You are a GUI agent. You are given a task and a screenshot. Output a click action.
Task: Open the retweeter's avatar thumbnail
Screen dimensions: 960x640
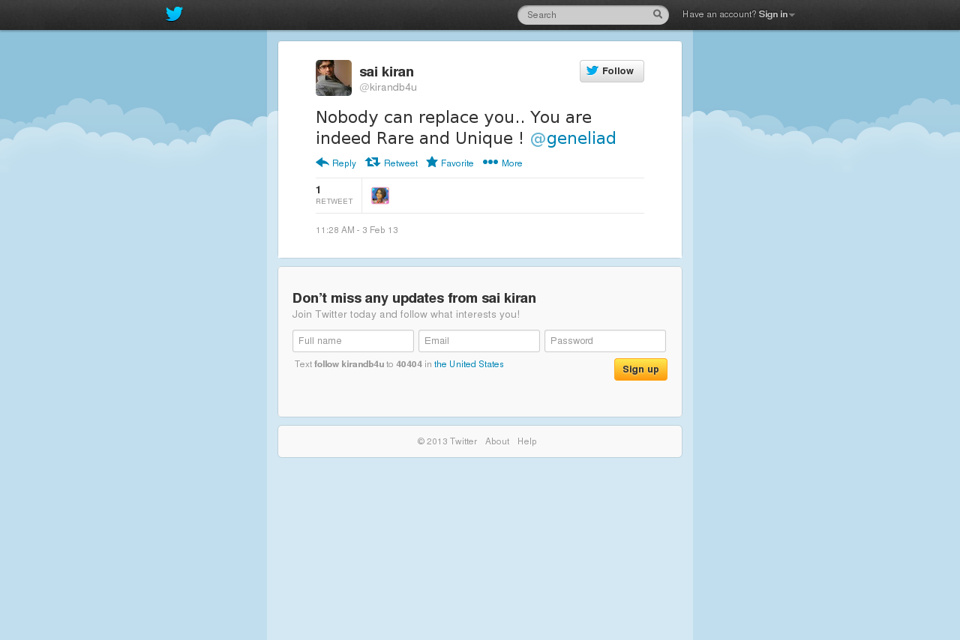pyautogui.click(x=380, y=196)
